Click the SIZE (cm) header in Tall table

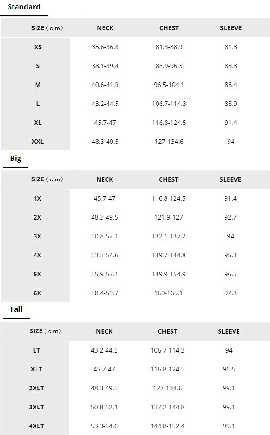(x=45, y=331)
